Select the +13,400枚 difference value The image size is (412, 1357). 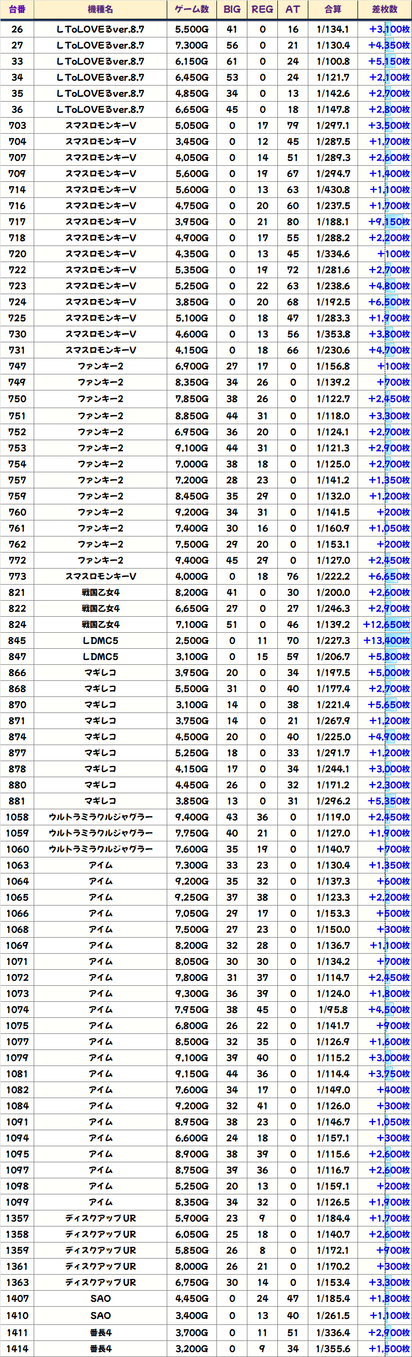coord(386,641)
